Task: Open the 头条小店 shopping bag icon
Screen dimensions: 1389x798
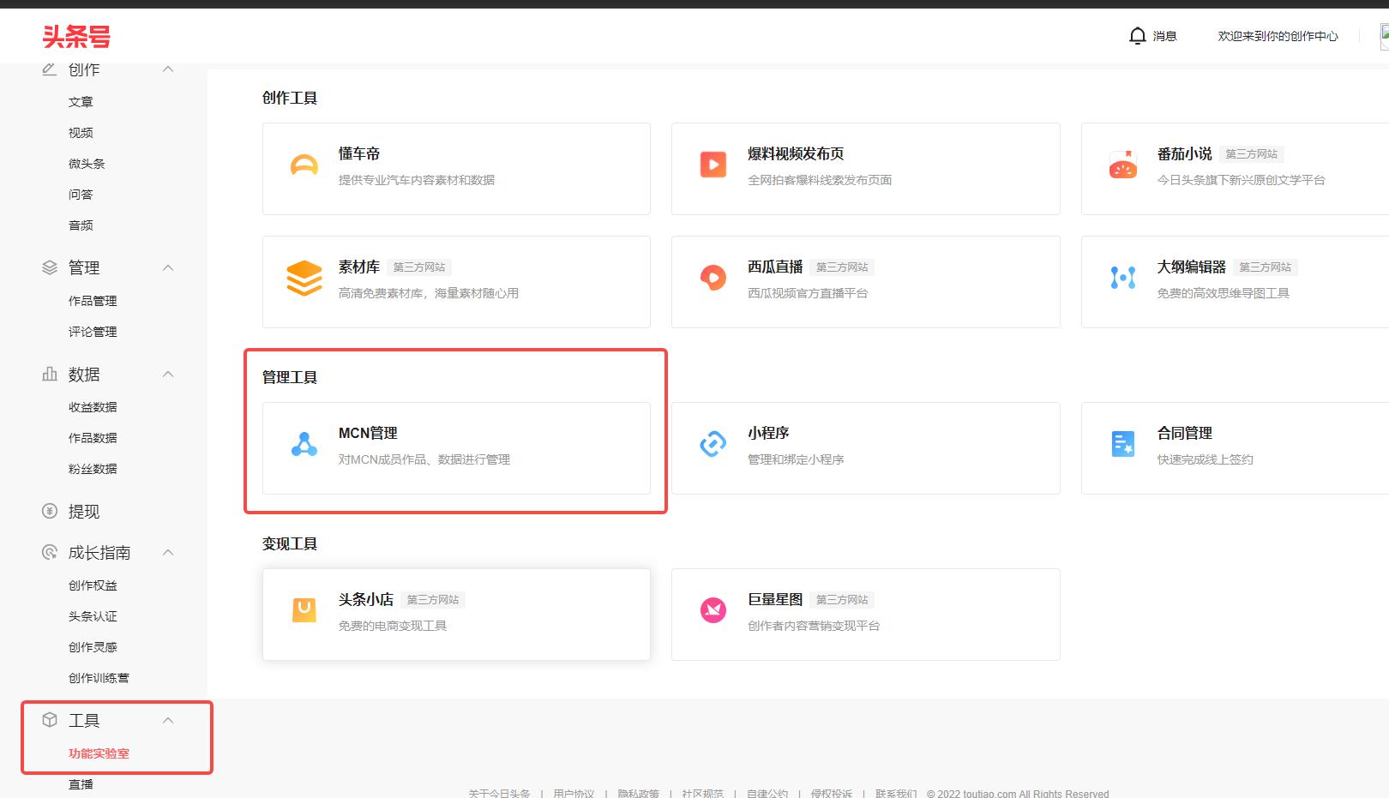Action: [304, 610]
